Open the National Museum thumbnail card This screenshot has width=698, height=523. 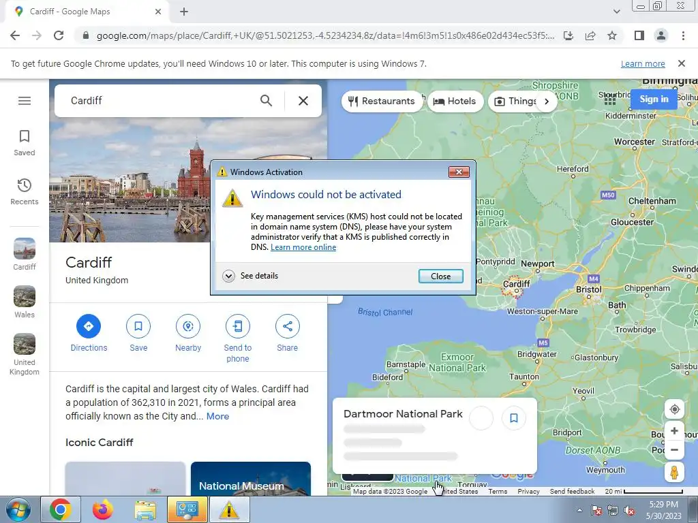click(251, 479)
